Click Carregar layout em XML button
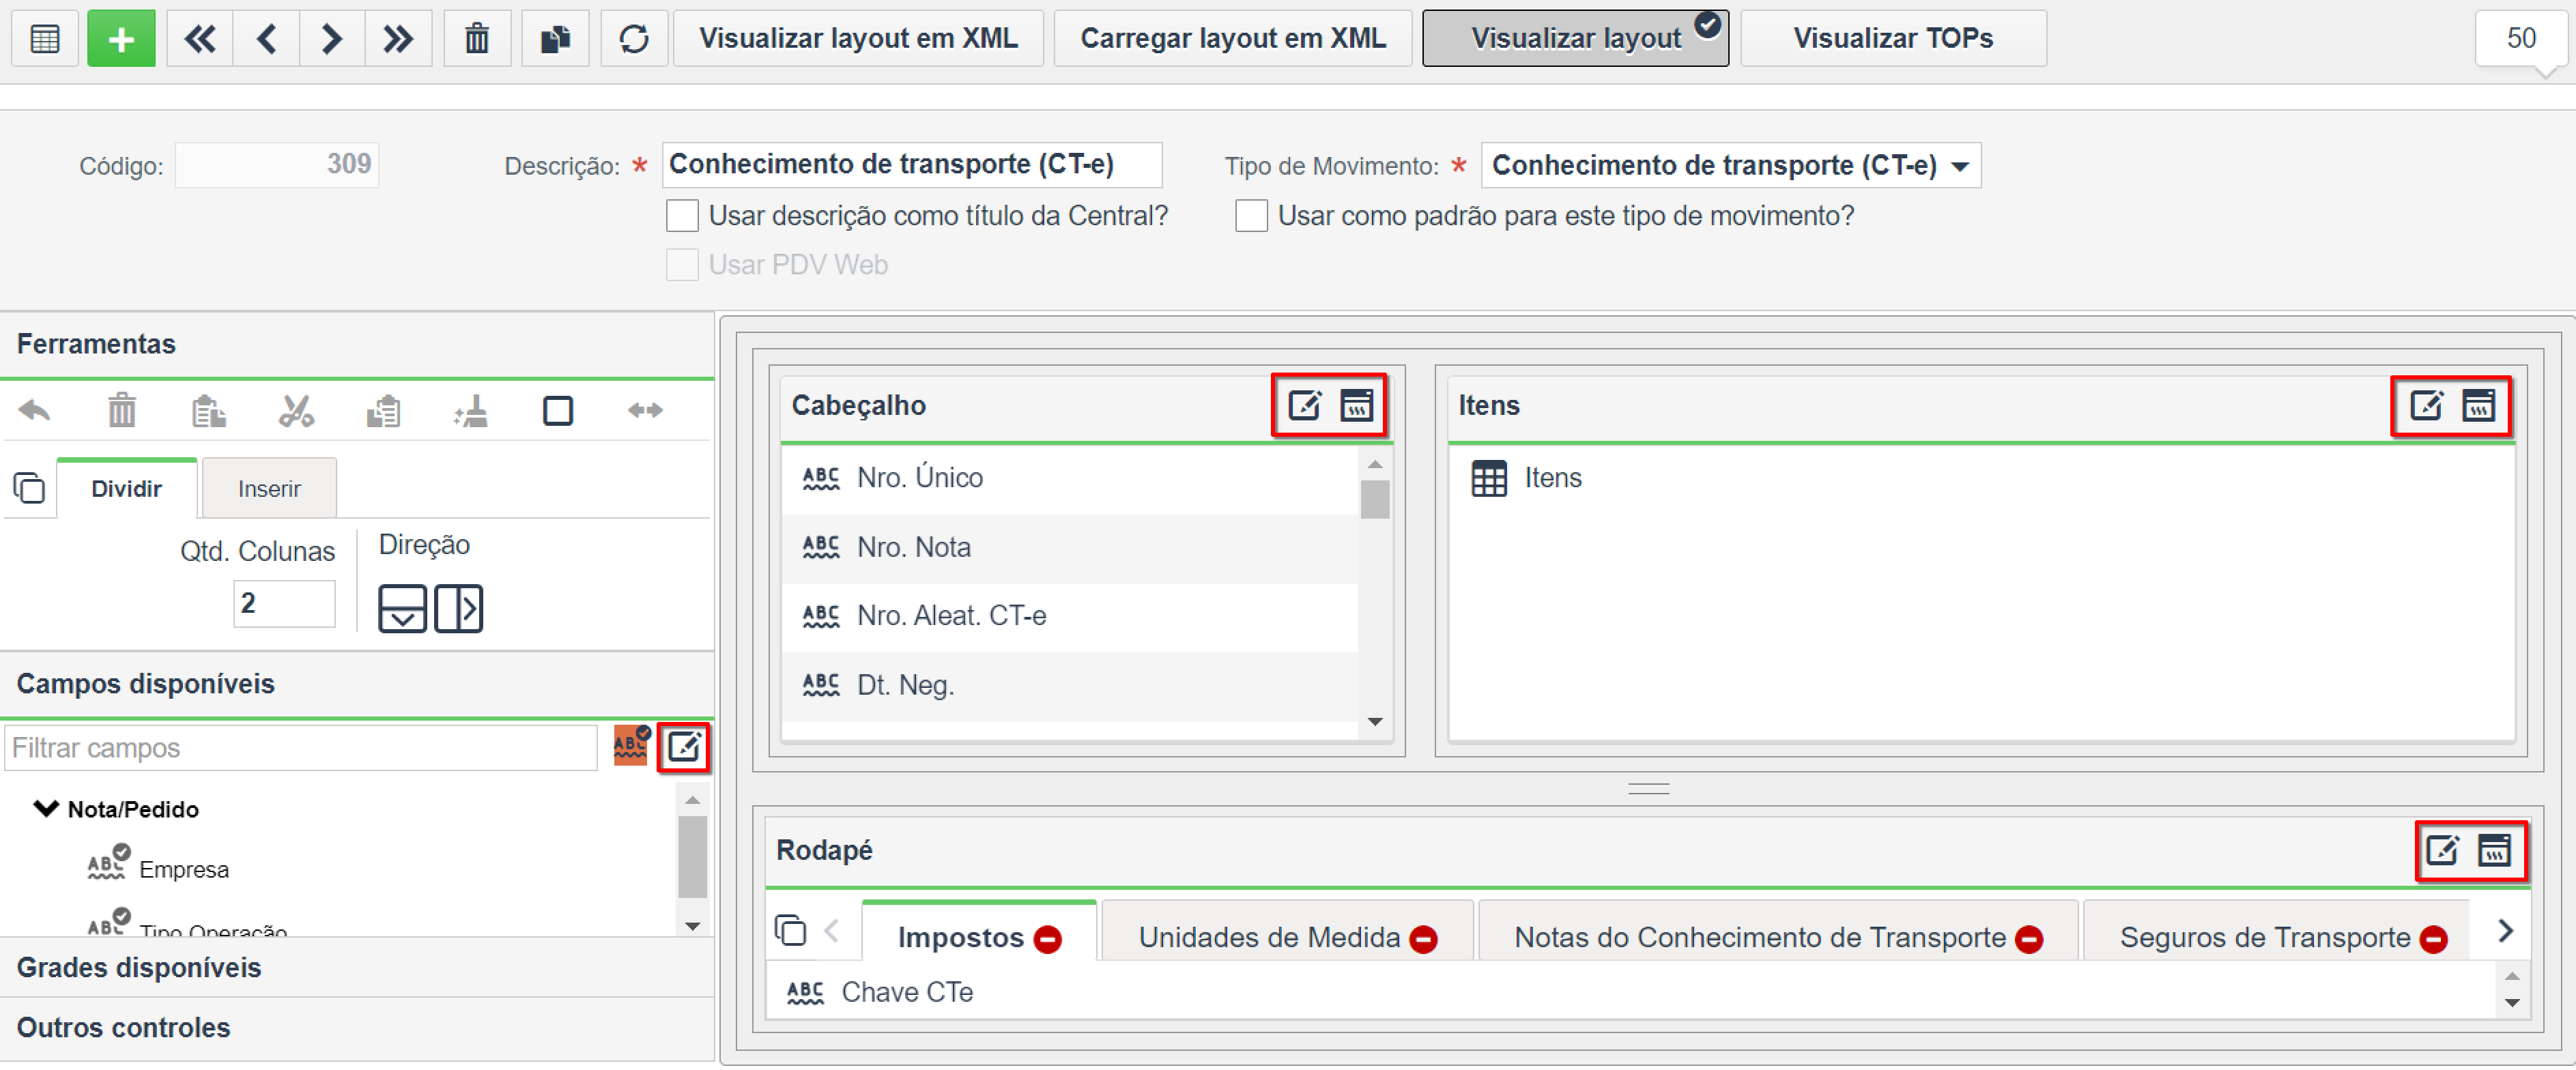Image resolution: width=2576 pixels, height=1070 pixels. (1233, 39)
